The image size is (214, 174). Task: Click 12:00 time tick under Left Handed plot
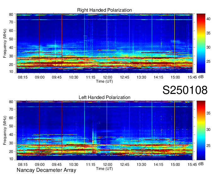(x=108, y=165)
